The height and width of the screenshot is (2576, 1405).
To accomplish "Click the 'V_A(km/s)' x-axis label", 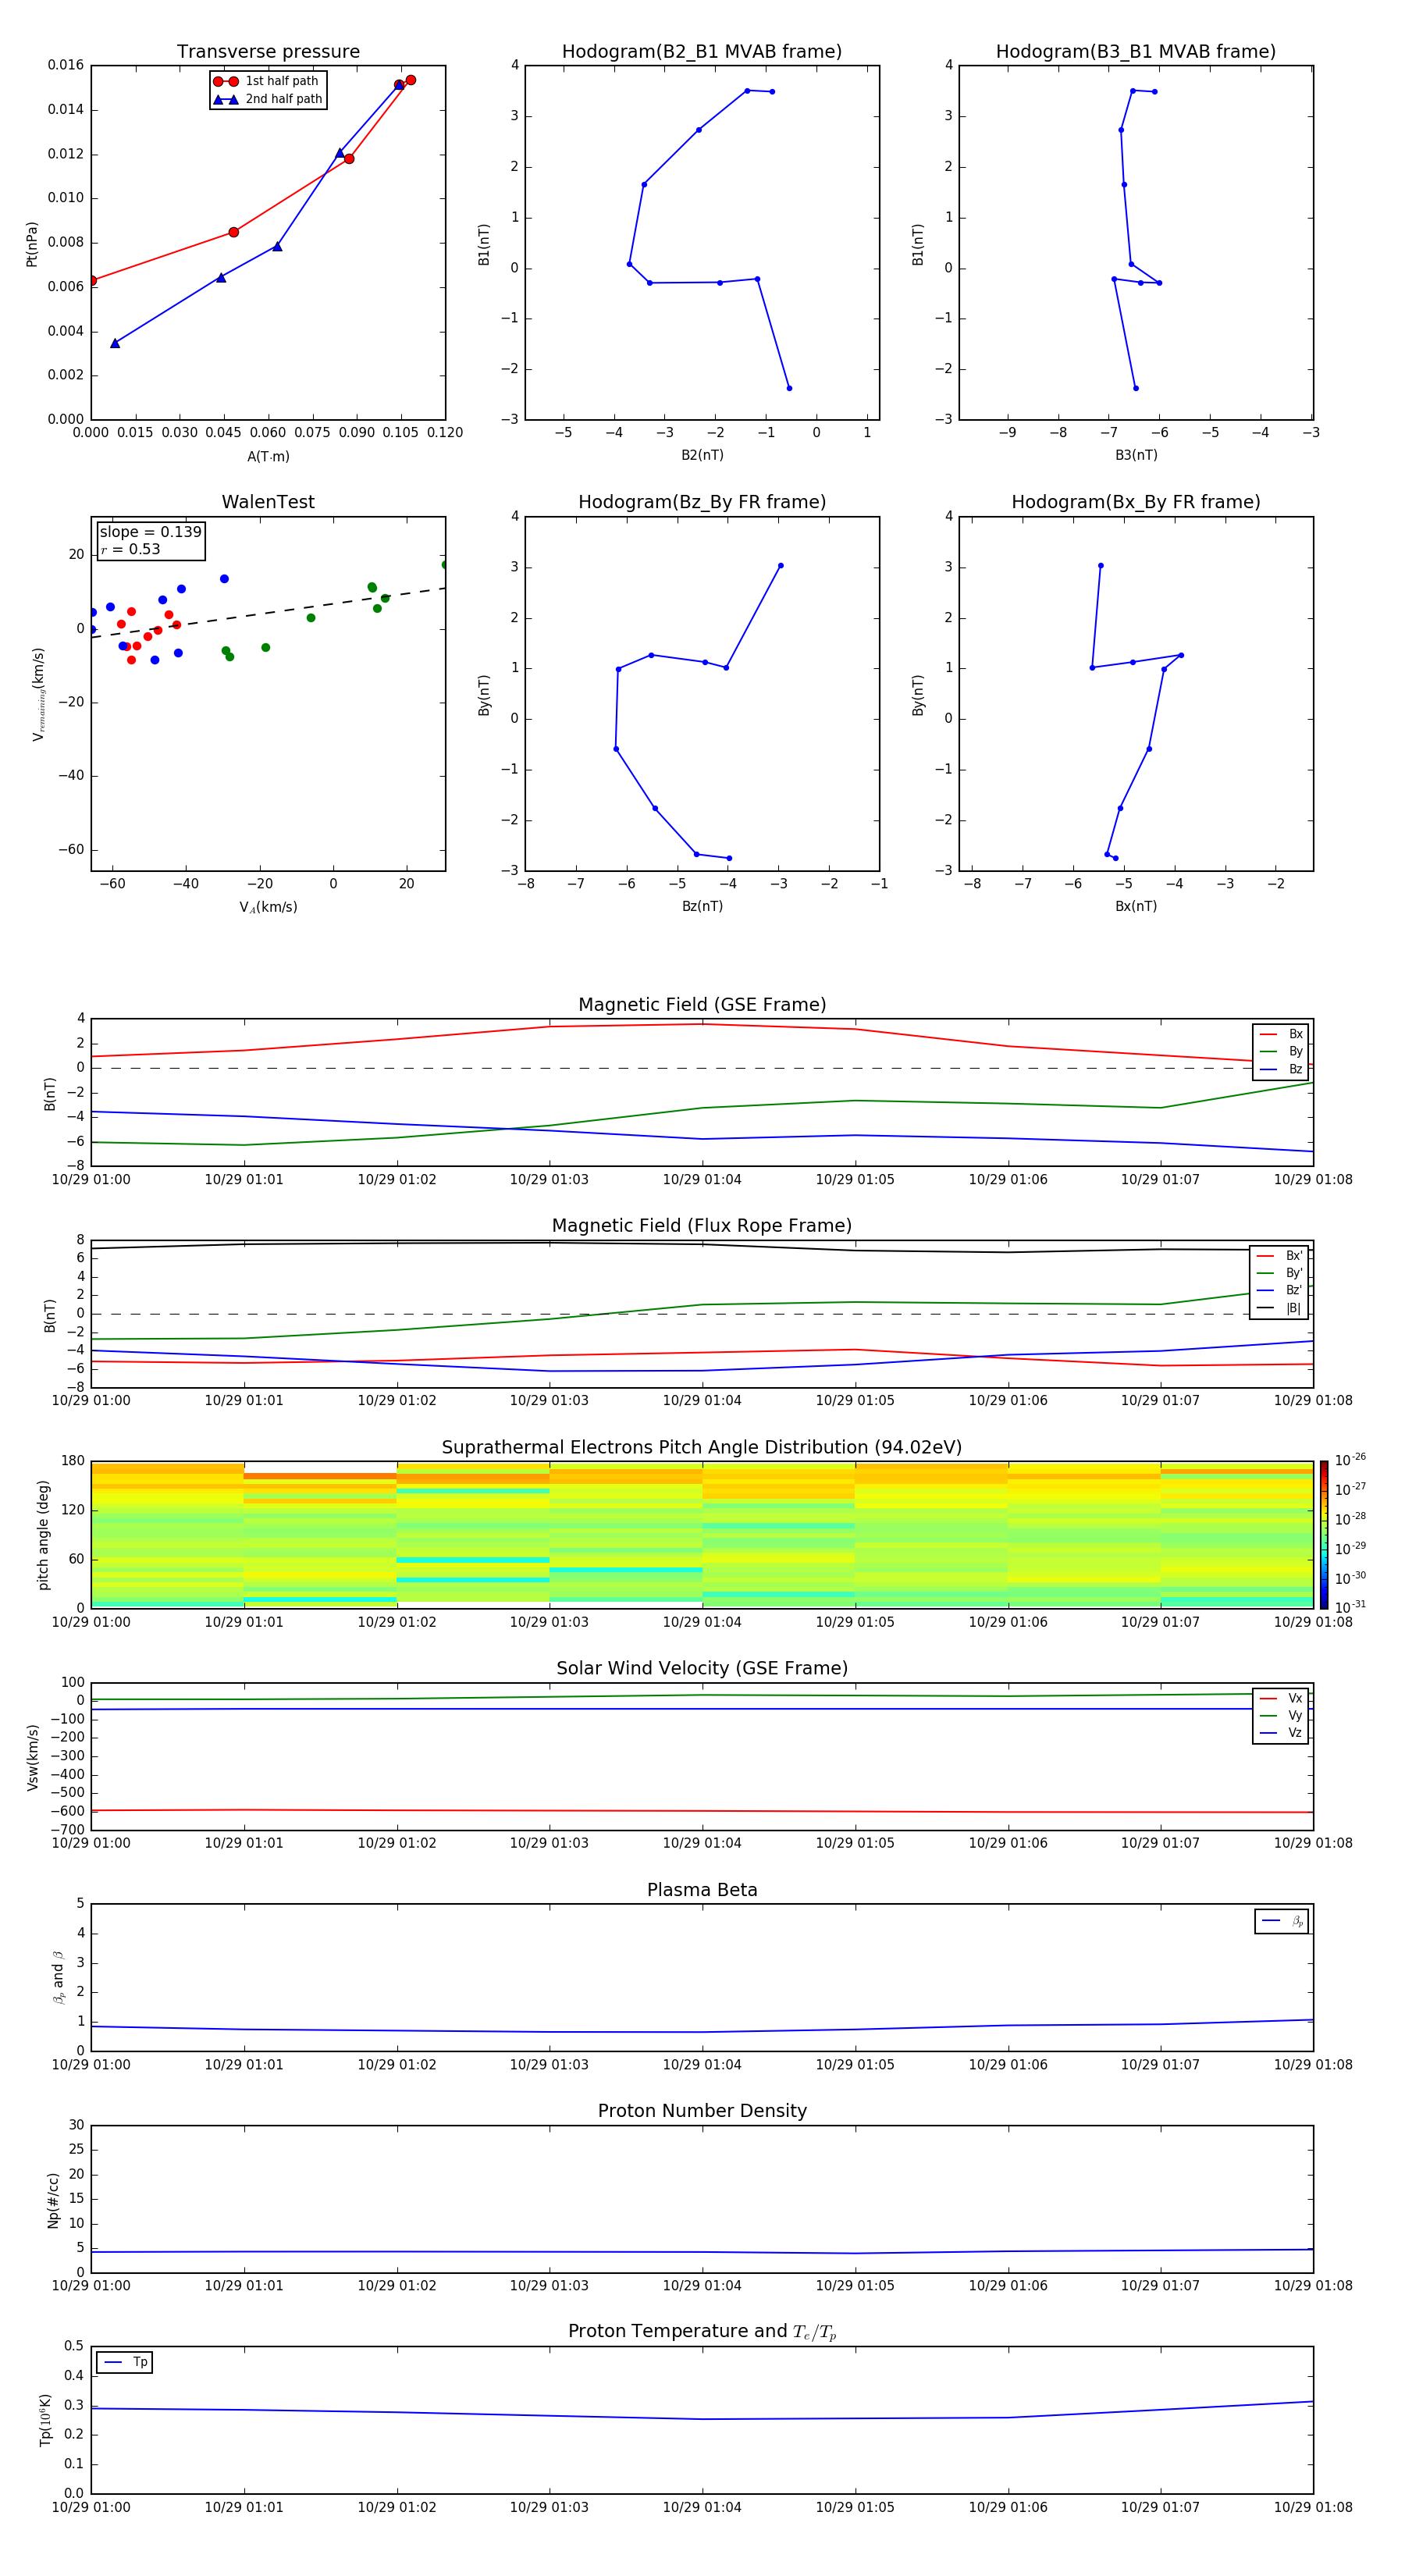I will [x=268, y=908].
